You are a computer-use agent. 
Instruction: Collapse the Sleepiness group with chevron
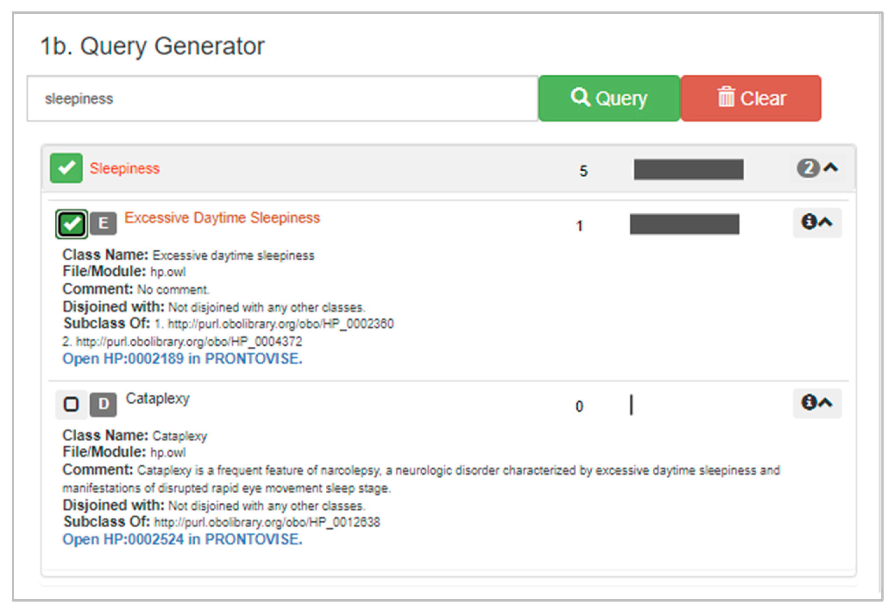pos(831,168)
